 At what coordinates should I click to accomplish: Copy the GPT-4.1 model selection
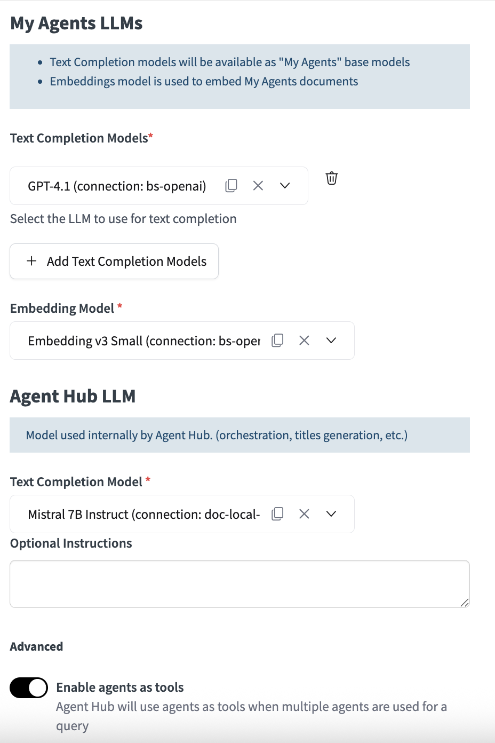(x=231, y=186)
